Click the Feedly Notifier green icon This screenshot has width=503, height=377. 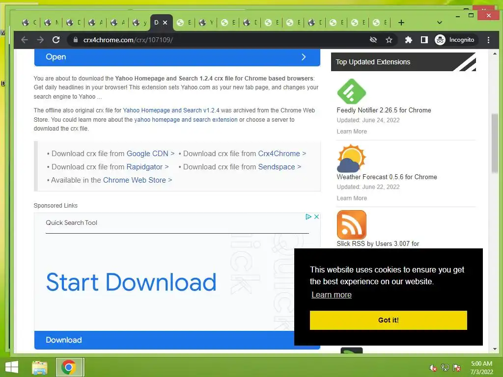(351, 91)
